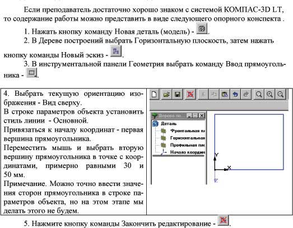This screenshot has width=293, height=228.
Task: Click the Zoom out magnifier icon
Action: pyautogui.click(x=280, y=94)
